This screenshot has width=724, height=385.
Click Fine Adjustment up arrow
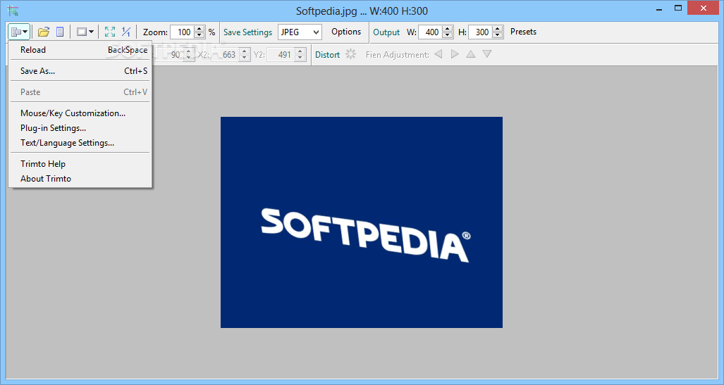point(470,54)
